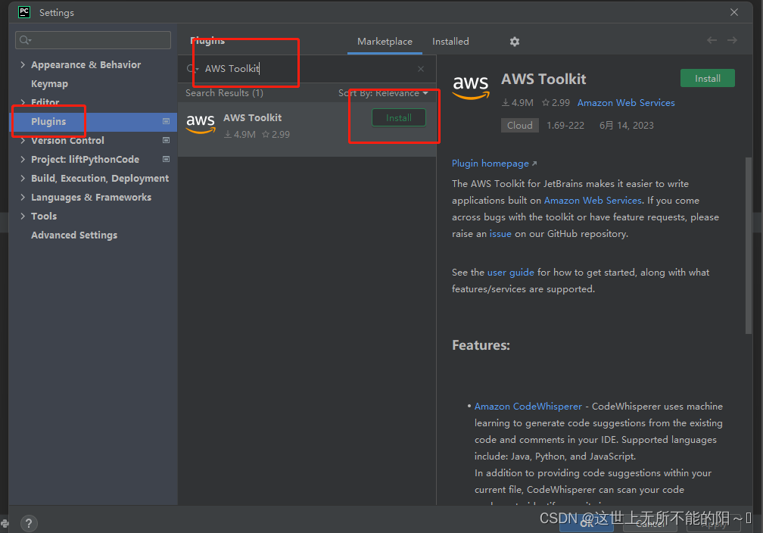Click Amazon Web Services link in description

[x=593, y=201]
